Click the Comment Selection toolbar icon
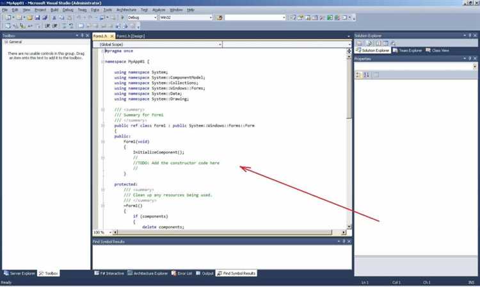Viewport: 480px width, 287px height. tap(64, 26)
